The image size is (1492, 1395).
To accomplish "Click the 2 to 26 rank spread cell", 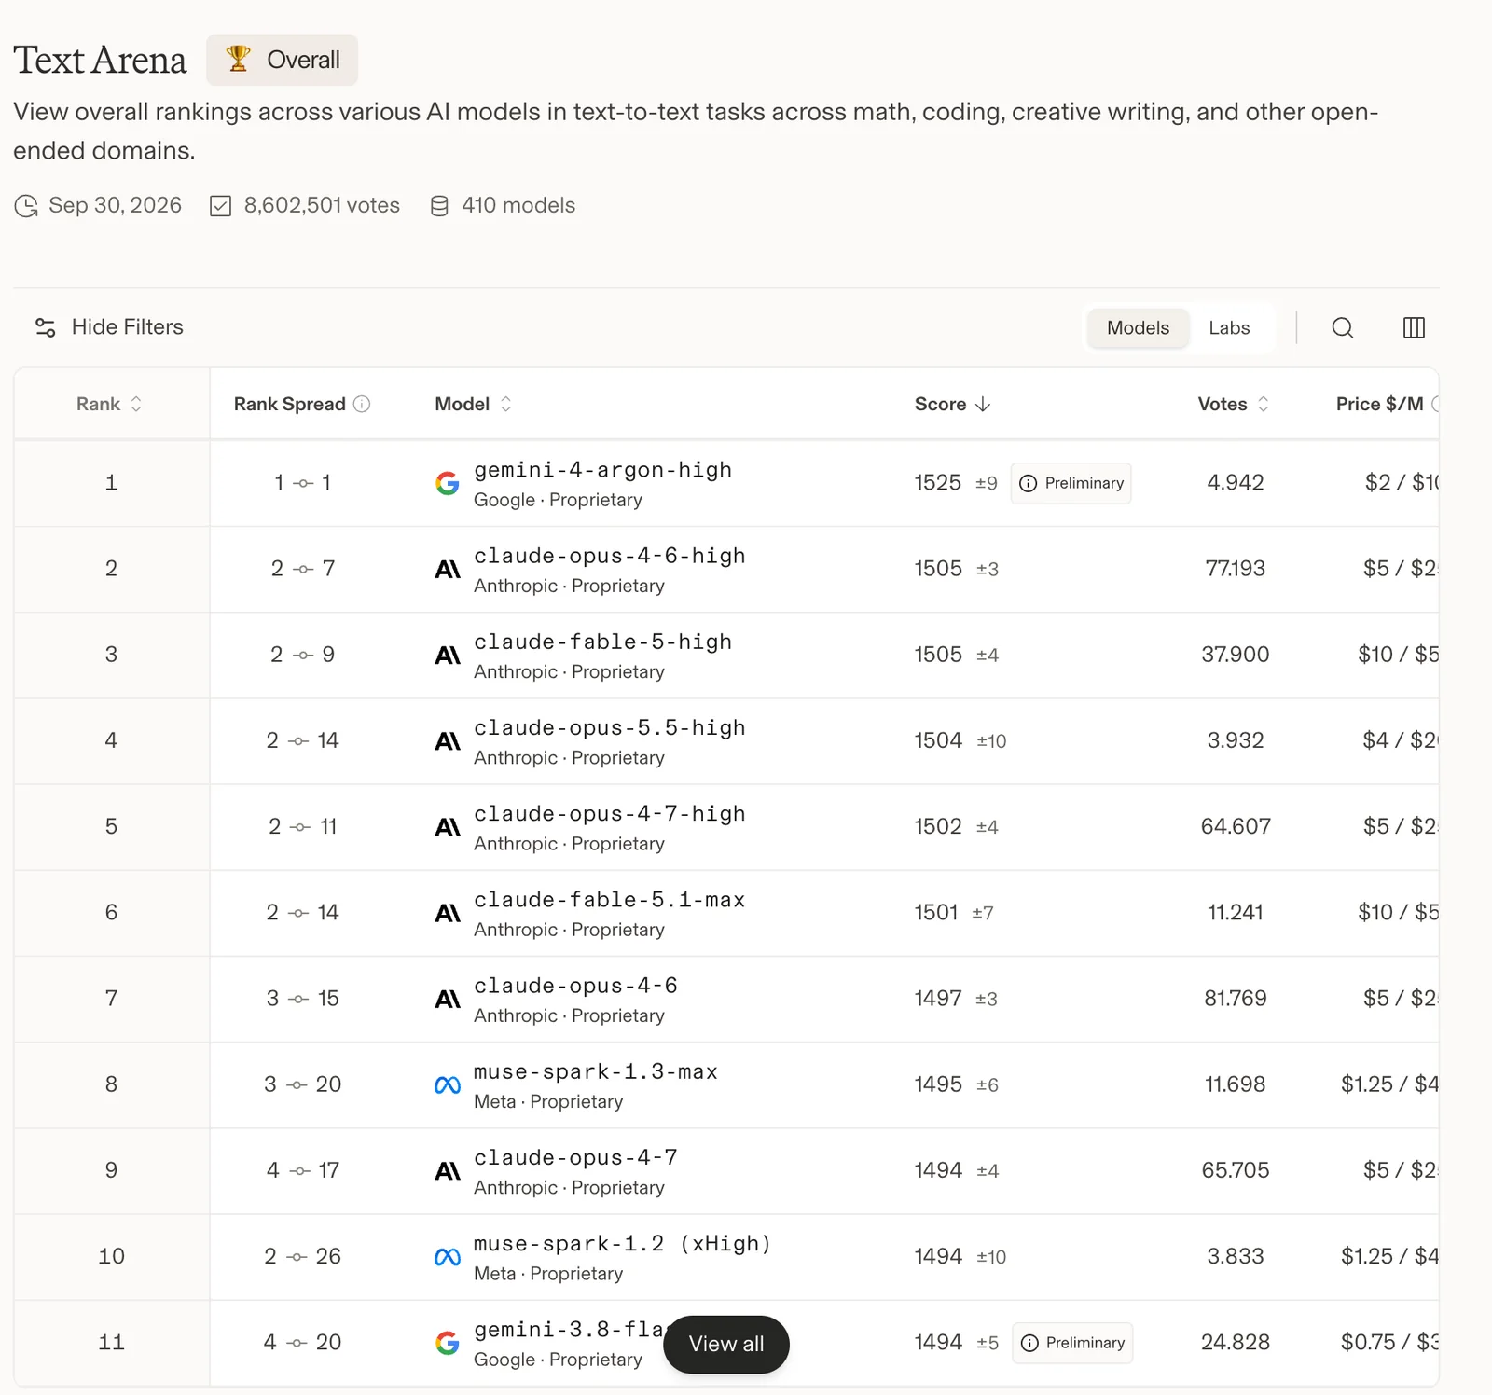I will pyautogui.click(x=302, y=1257).
